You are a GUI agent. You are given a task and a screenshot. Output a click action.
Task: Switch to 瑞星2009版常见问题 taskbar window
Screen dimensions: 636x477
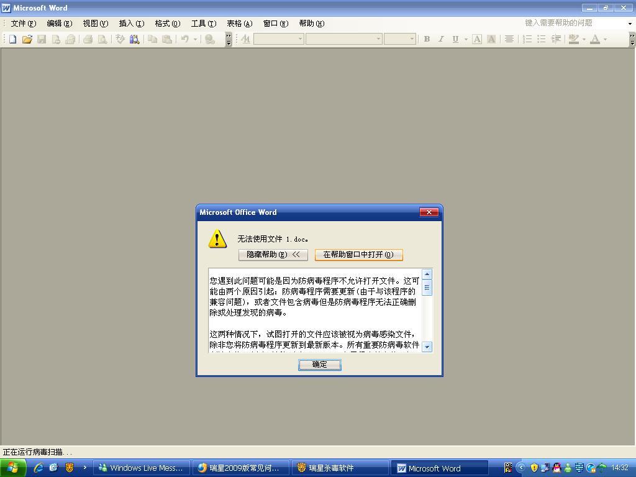coord(241,468)
